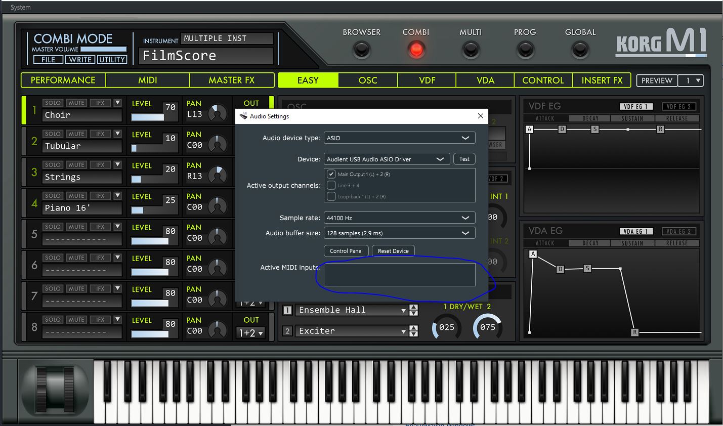Open the timbre 8 OUT 1+2 dropdown
The width and height of the screenshot is (723, 426).
pos(251,333)
